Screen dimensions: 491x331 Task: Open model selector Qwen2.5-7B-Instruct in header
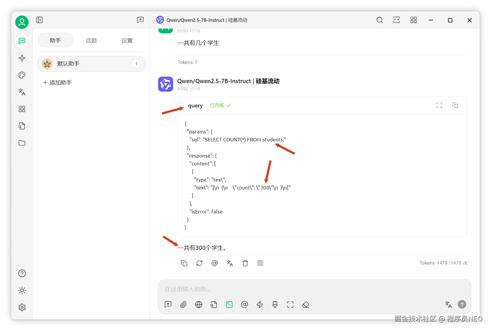pyautogui.click(x=202, y=20)
